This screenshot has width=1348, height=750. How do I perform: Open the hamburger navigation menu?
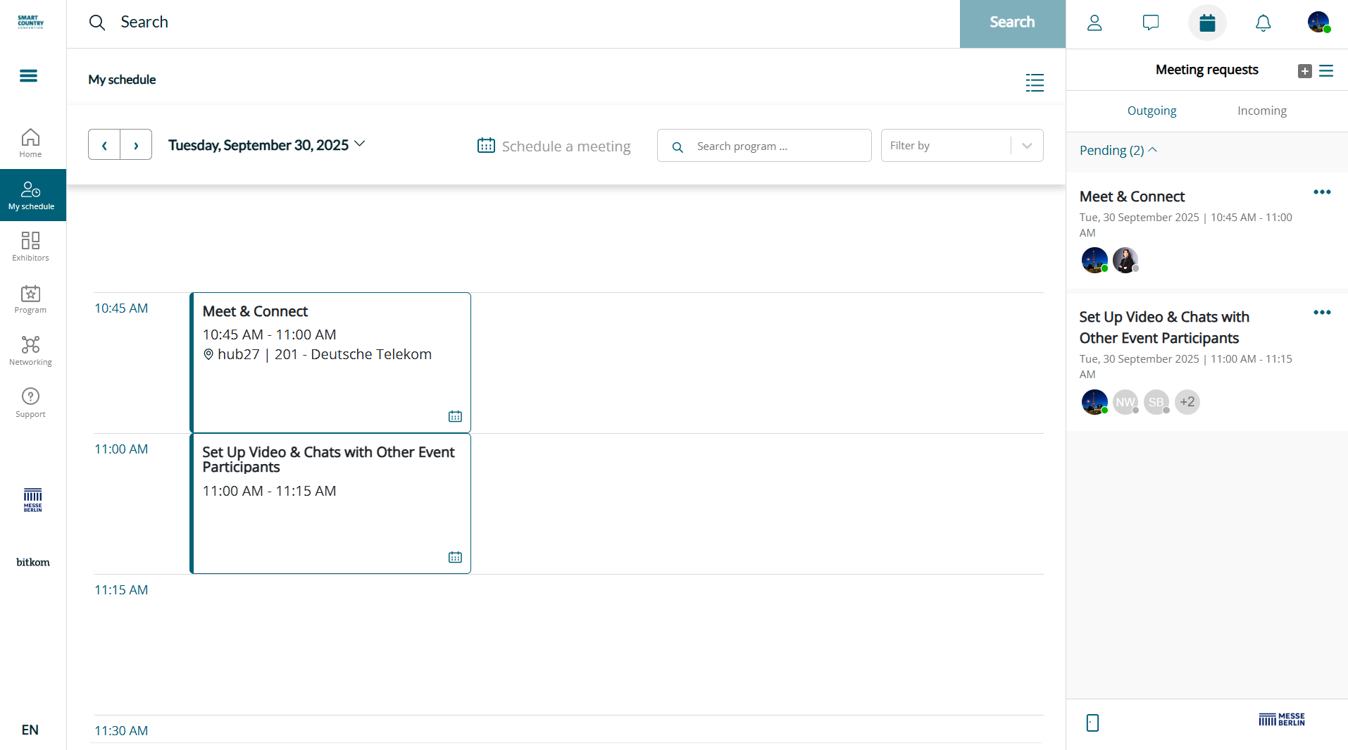coord(28,75)
